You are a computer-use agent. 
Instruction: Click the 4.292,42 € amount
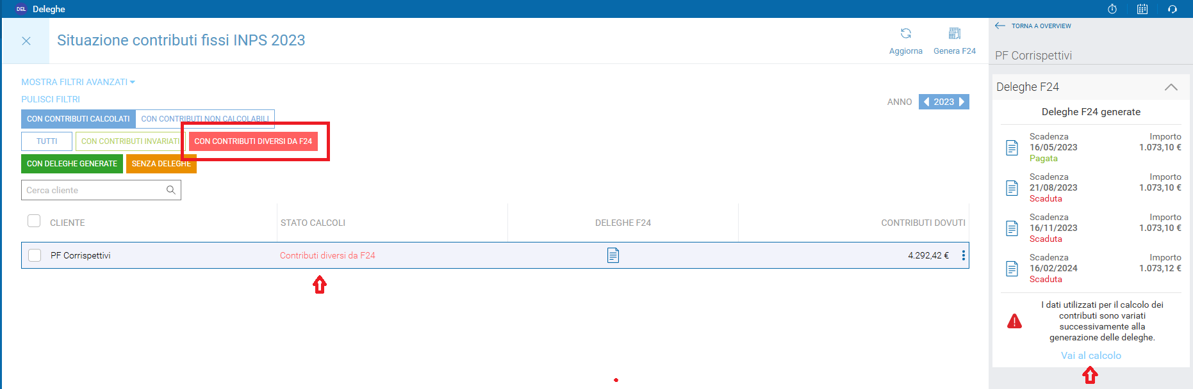[928, 255]
